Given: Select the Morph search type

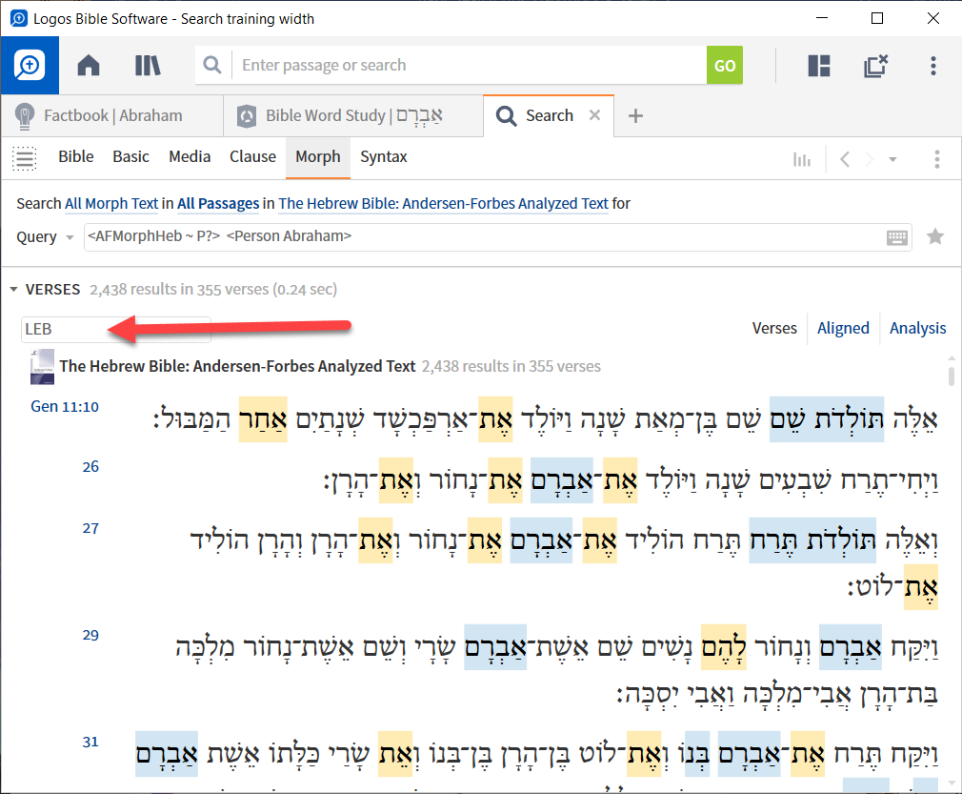Looking at the screenshot, I should click(318, 157).
